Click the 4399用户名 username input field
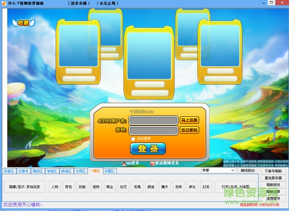This screenshot has height=211, width=289. 153,121
